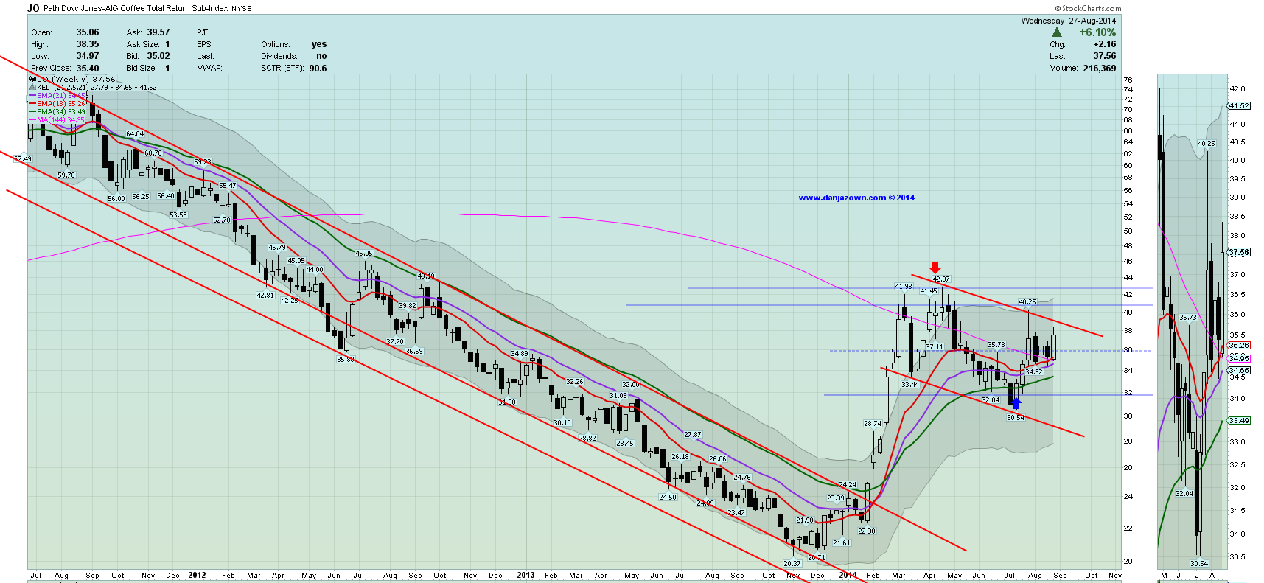Click the 2013 year label on time axis
Viewport: 1264px width, 583px height.
(525, 575)
